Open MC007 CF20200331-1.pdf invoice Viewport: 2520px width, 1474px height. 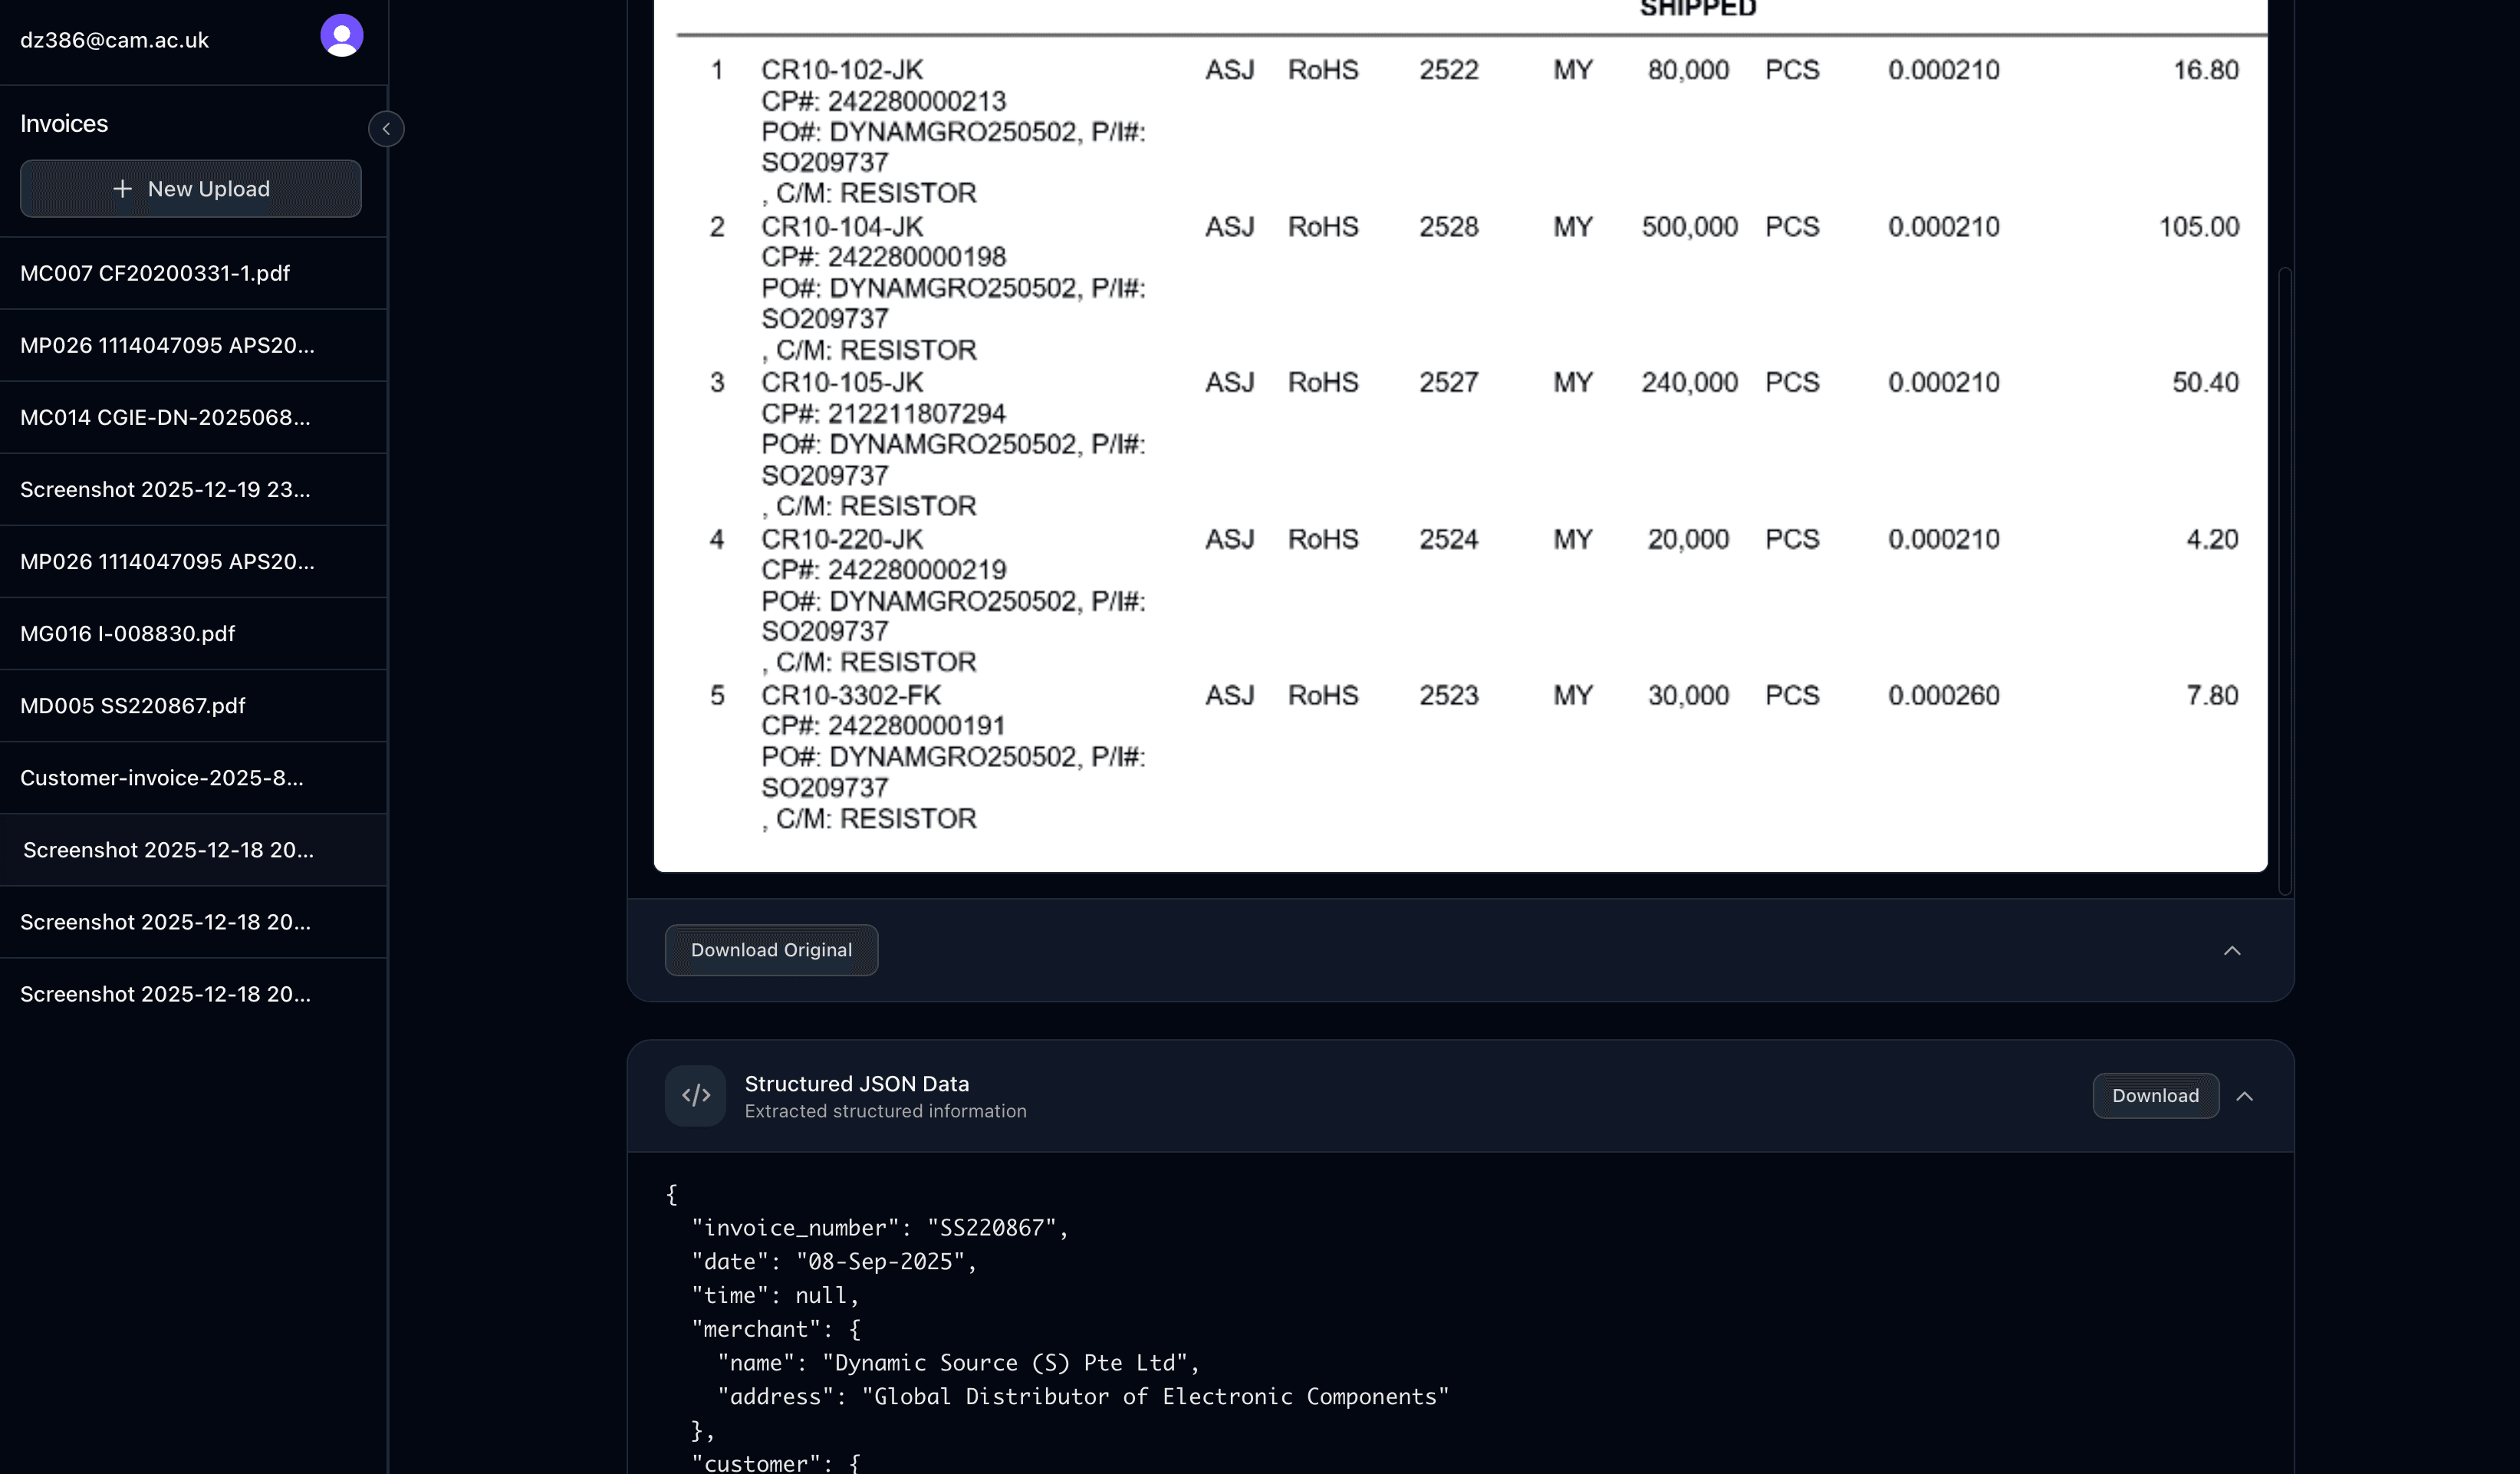coord(155,273)
